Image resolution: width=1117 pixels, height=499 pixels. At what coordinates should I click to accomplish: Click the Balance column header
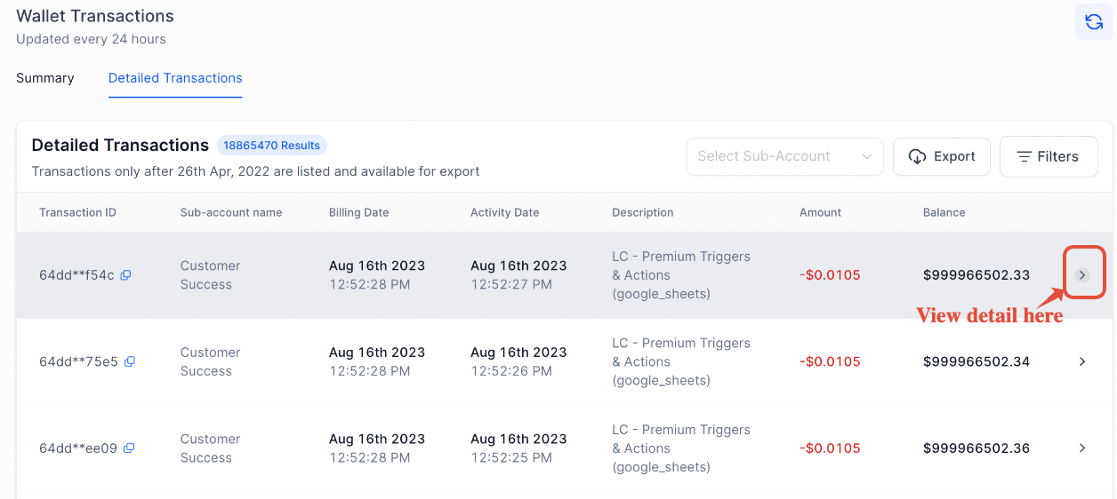[x=944, y=212]
